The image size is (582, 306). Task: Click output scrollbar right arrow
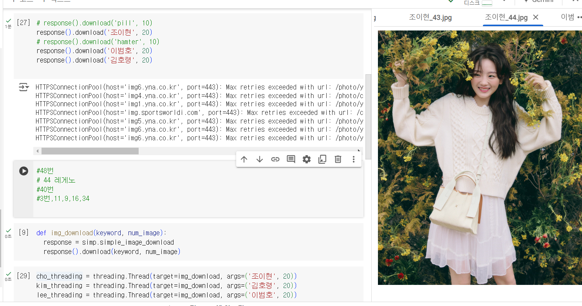coord(359,151)
